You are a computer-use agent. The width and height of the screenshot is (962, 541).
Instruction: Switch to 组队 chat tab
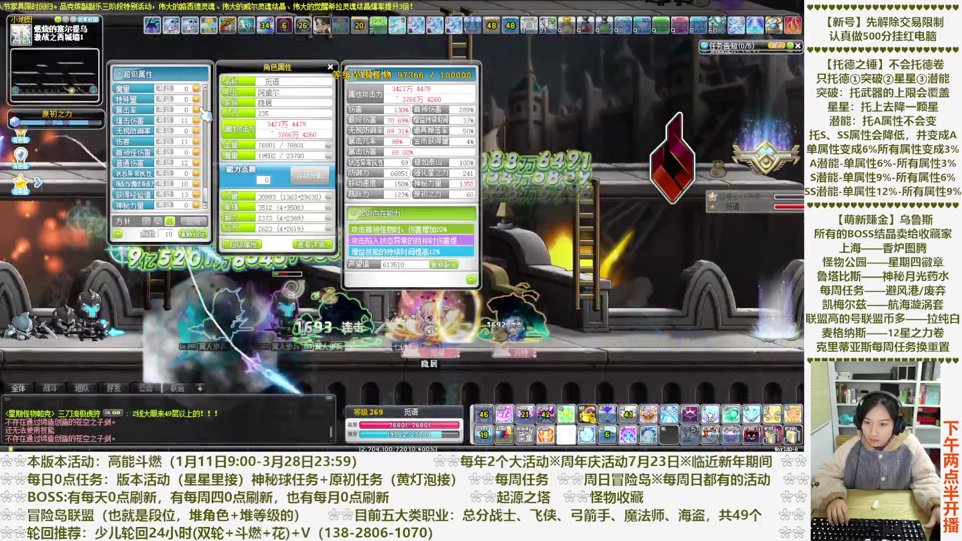click(82, 388)
